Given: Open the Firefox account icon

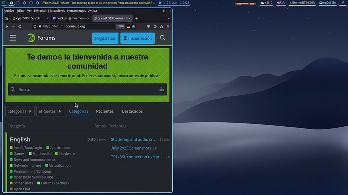Looking at the screenshot, I should pyautogui.click(x=155, y=26).
